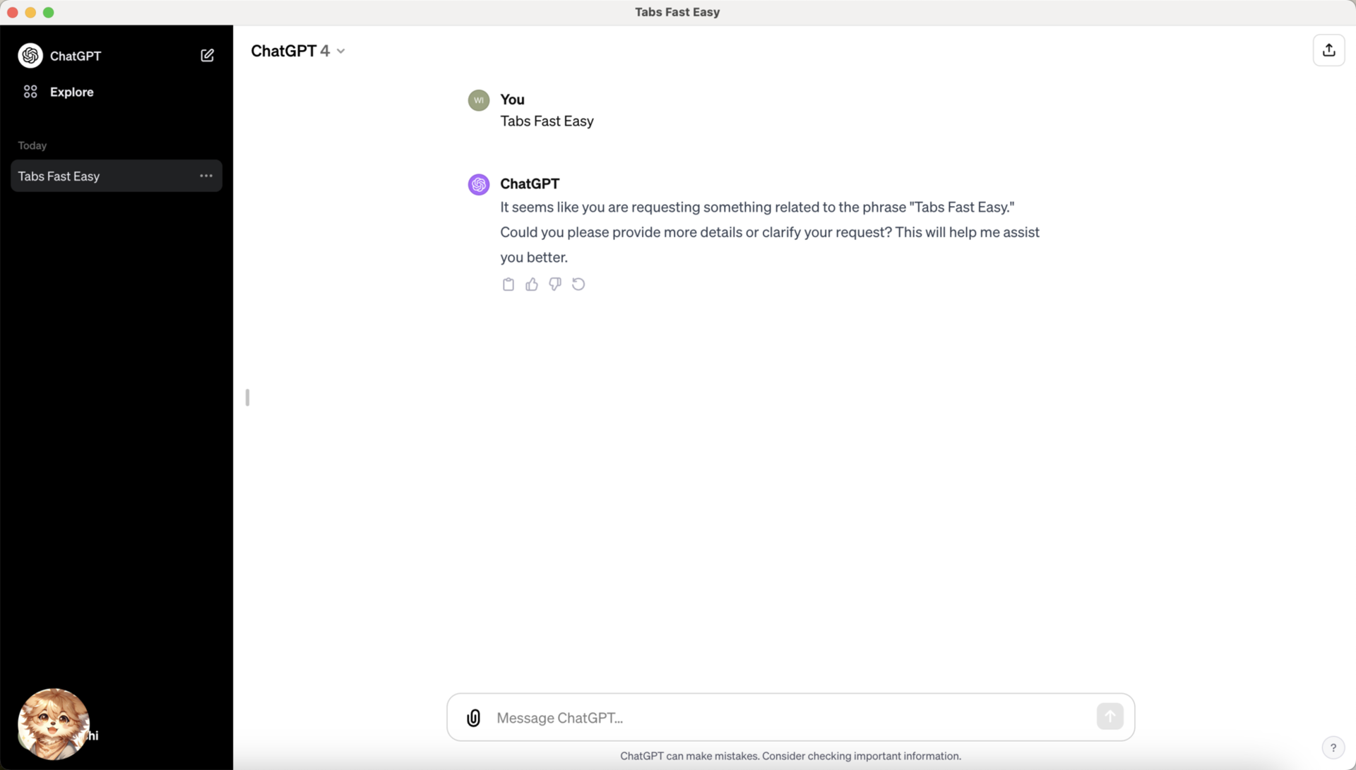This screenshot has height=770, width=1356.
Task: Give the response a thumbs down
Action: tap(555, 284)
